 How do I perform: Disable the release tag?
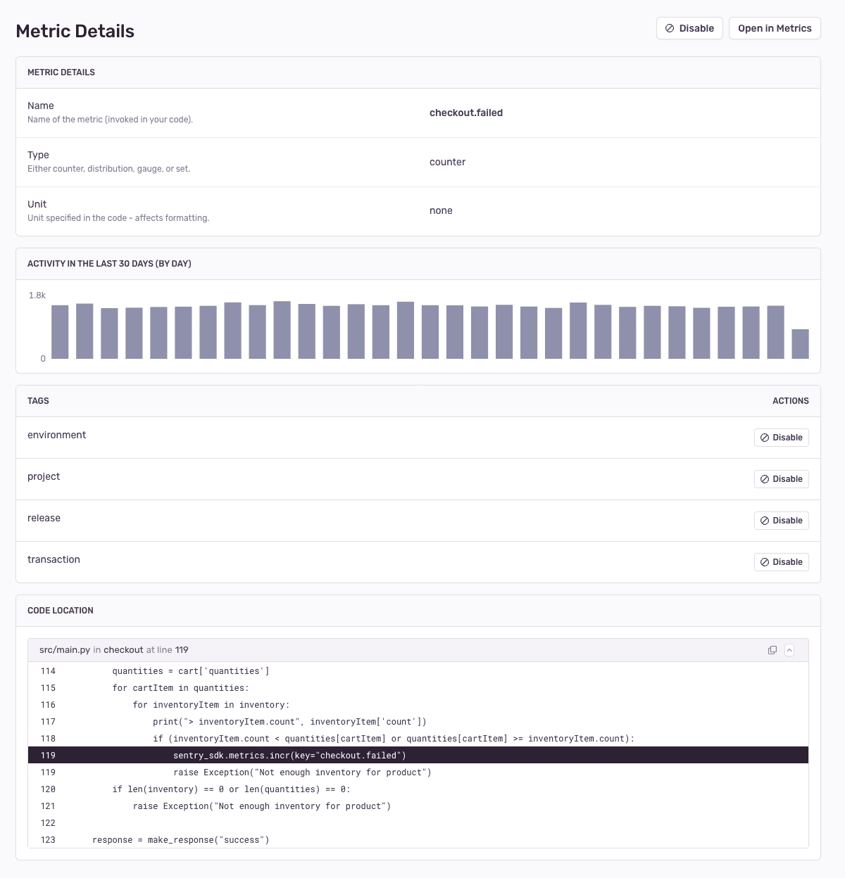[781, 520]
